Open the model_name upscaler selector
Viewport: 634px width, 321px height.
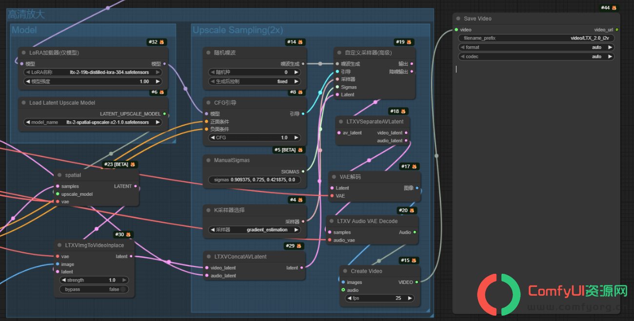pos(93,122)
